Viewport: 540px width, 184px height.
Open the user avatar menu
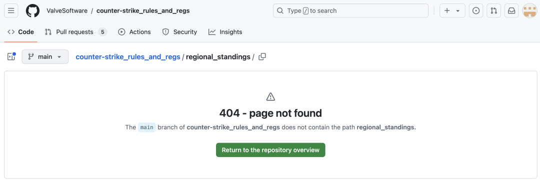point(529,10)
